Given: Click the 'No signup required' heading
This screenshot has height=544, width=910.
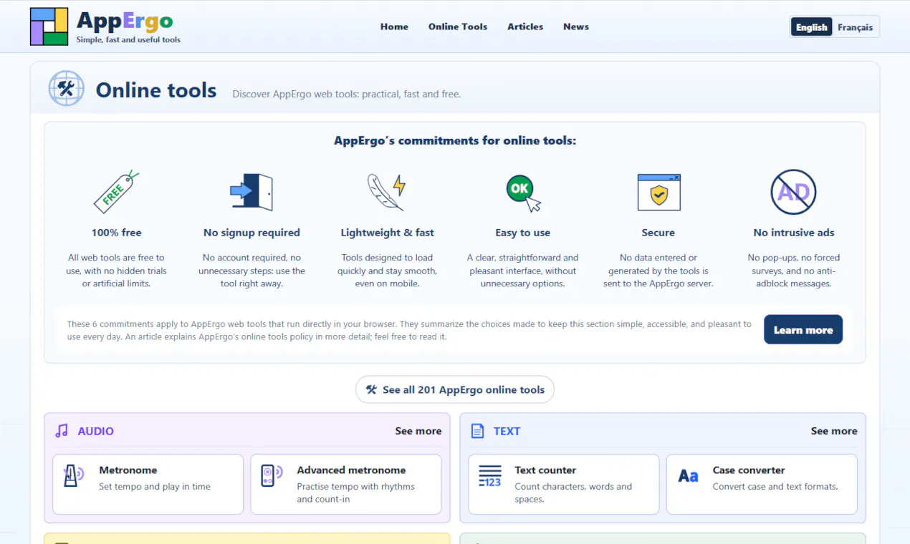Looking at the screenshot, I should [252, 233].
